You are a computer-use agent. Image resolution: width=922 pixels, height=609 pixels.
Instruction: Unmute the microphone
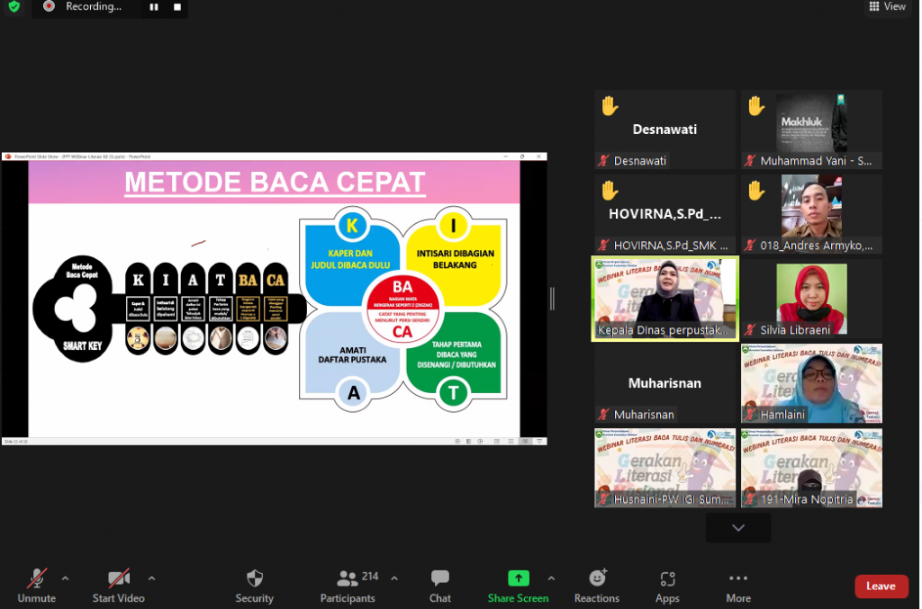37,578
